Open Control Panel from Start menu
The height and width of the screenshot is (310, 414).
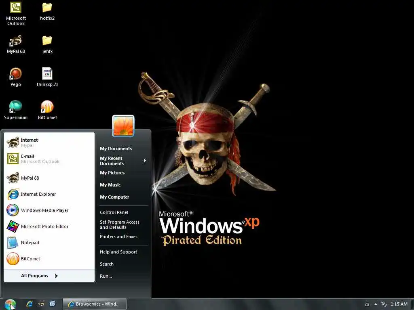pyautogui.click(x=114, y=212)
